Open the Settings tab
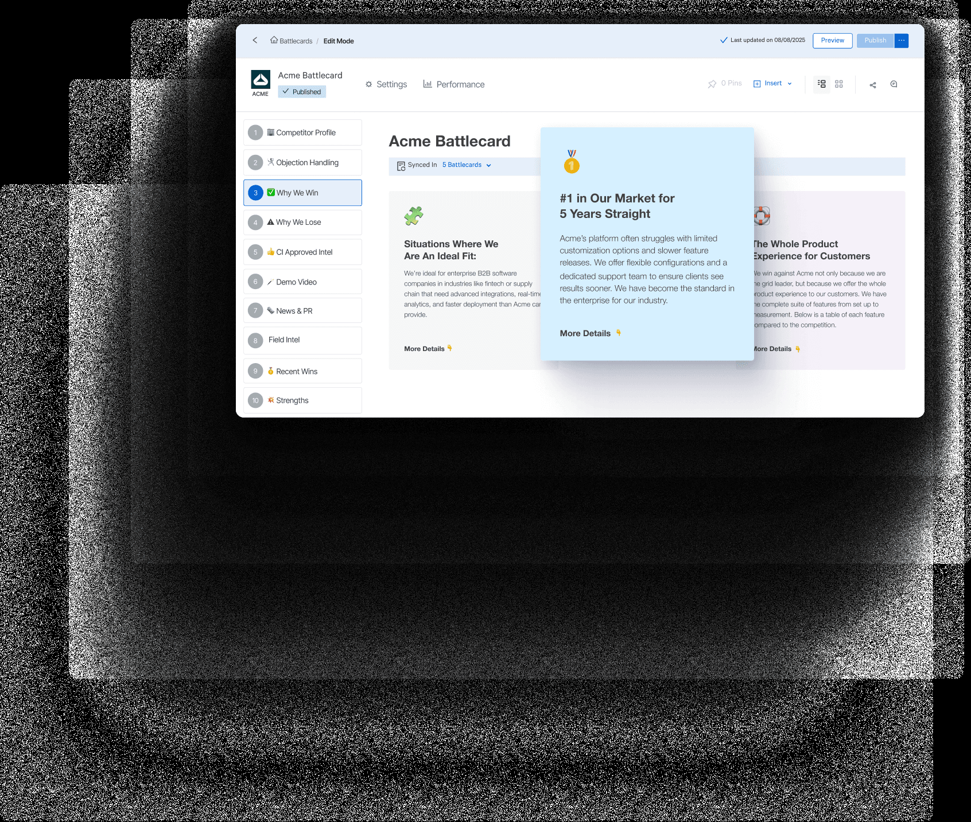The height and width of the screenshot is (822, 971). 386,84
